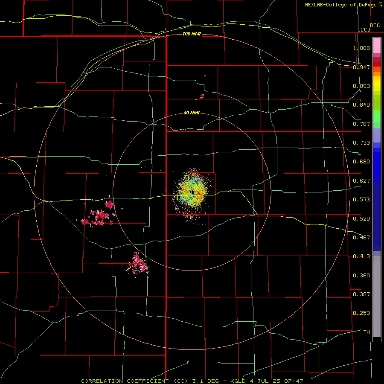Click the solid red echo blob west of the radar
The height and width of the screenshot is (384, 384).
110,204
